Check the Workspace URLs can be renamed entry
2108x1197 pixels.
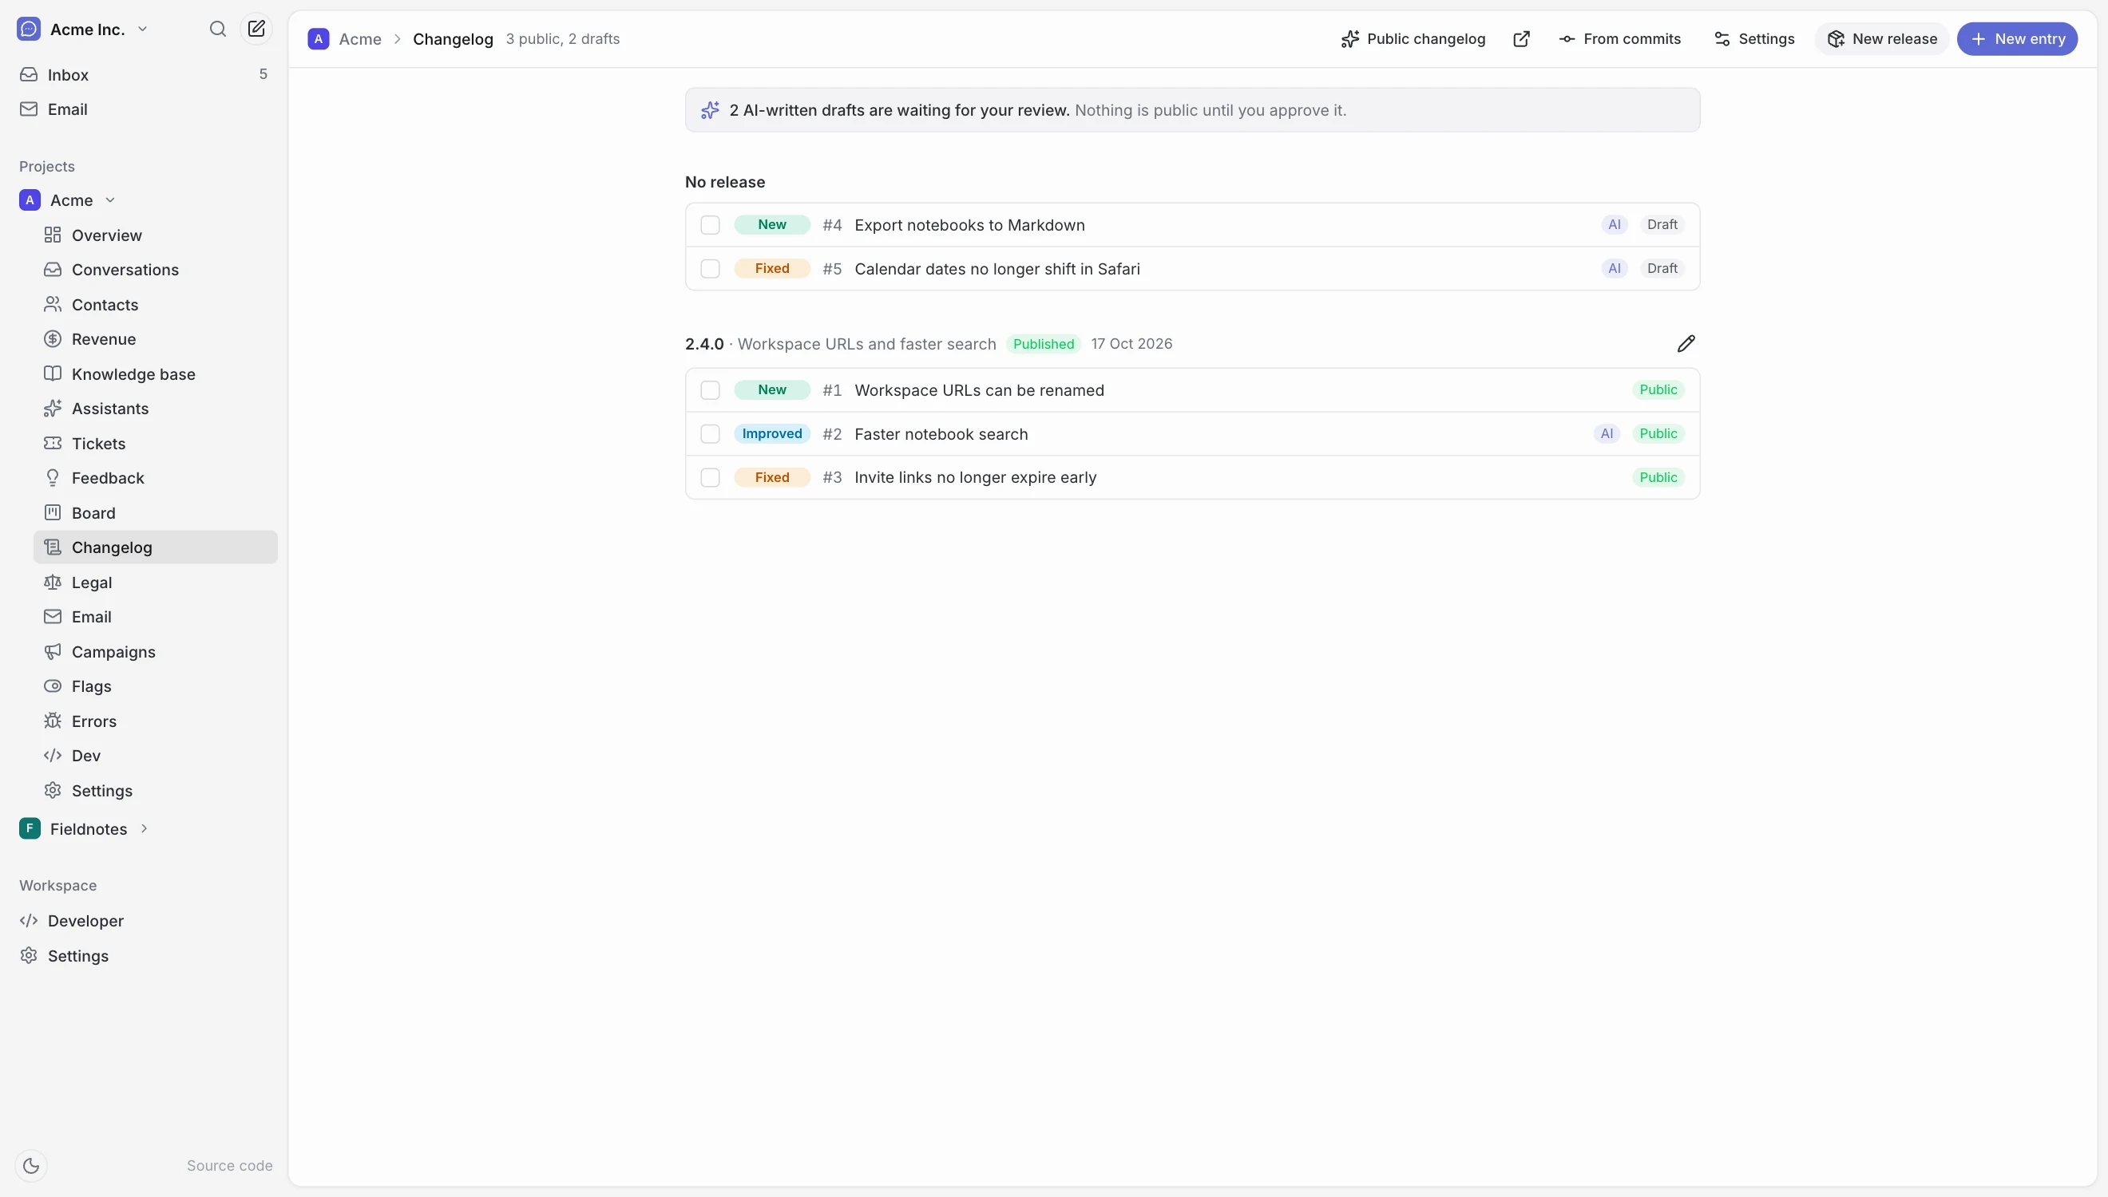[x=710, y=390]
